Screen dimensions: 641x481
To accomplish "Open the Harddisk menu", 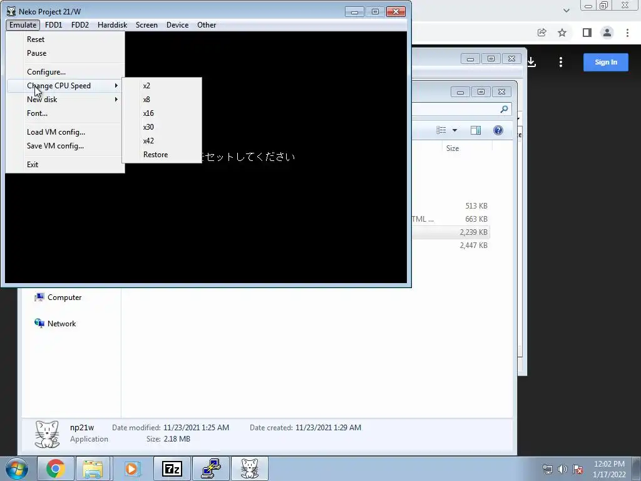I will point(112,25).
